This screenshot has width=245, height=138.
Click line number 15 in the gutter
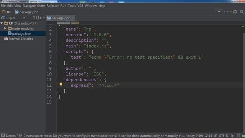click(x=49, y=102)
